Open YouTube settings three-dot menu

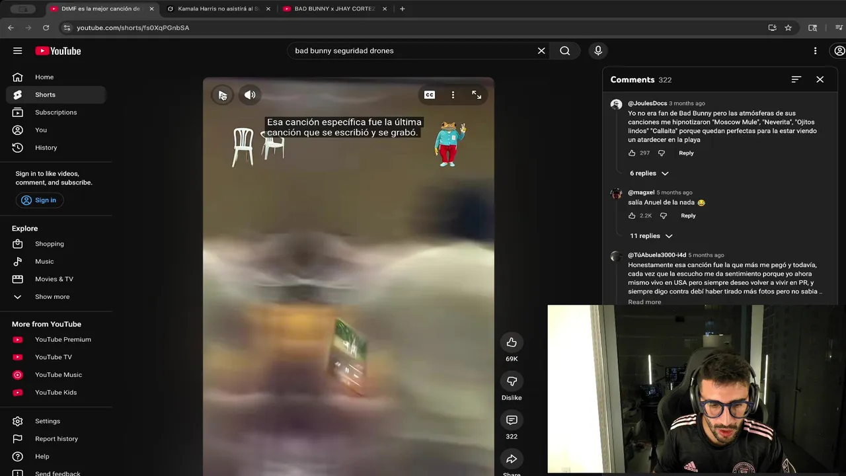point(815,51)
